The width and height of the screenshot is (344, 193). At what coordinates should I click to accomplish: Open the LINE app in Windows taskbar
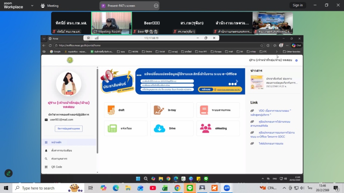click(190, 188)
